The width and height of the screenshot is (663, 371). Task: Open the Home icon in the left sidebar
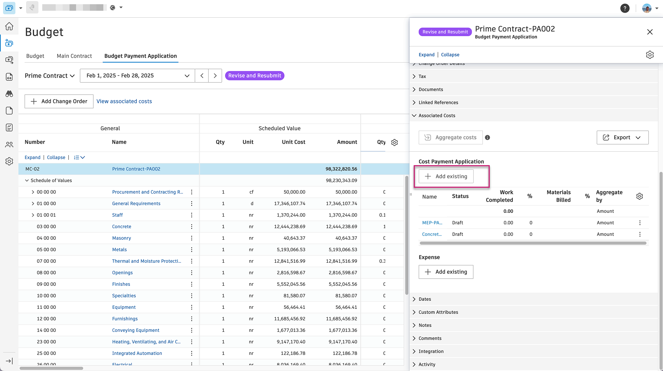tap(9, 26)
